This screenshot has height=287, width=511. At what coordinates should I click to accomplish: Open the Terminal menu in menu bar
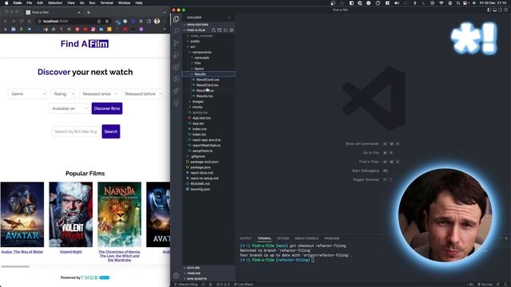106,3
